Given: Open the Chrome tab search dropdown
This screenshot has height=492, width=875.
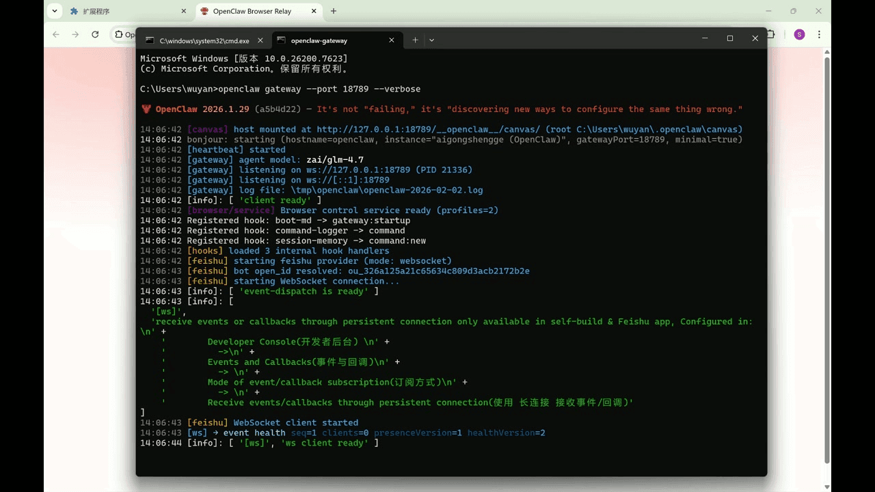Looking at the screenshot, I should pos(55,12).
